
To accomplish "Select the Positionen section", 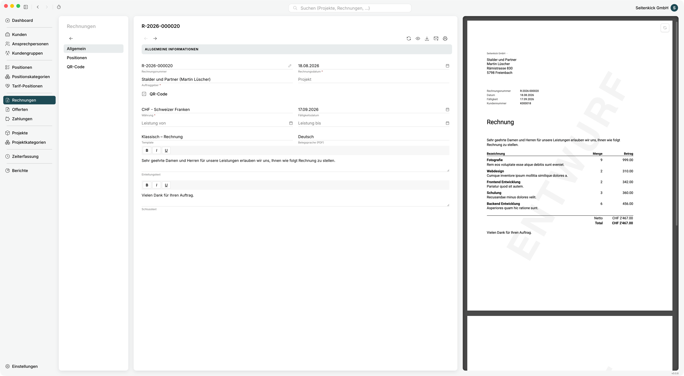I will pyautogui.click(x=94, y=58).
